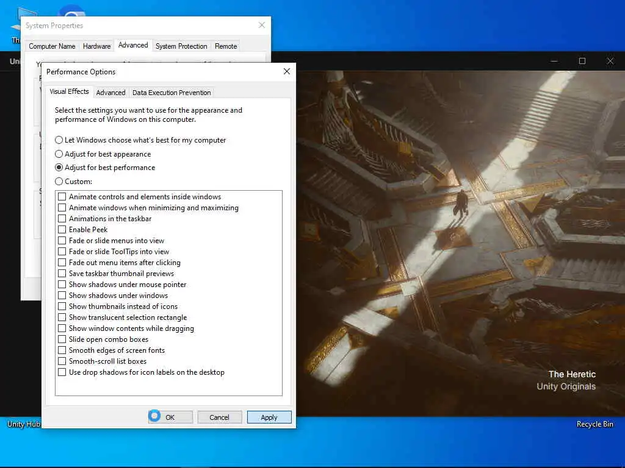Select the Unity Hub desktop label
This screenshot has width=625, height=468.
(24, 424)
